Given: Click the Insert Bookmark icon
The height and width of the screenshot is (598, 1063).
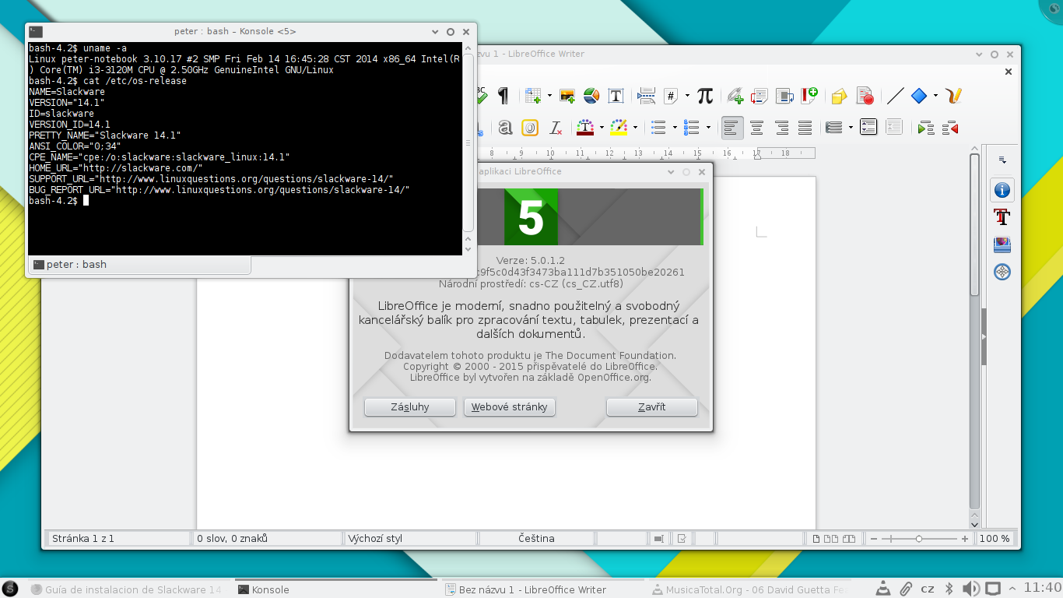Looking at the screenshot, I should click(x=809, y=96).
